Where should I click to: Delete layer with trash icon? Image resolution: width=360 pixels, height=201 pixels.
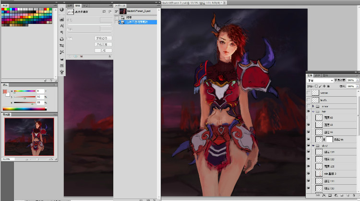click(354, 195)
